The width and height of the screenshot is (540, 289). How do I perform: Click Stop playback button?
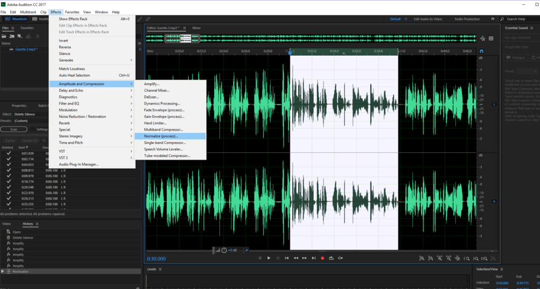click(260, 258)
